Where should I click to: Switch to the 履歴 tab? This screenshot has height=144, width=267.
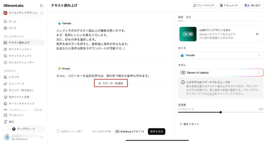pos(189,17)
